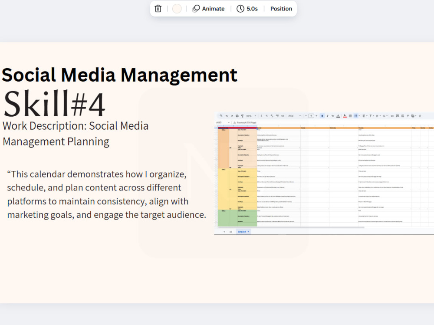Select the 'This calendar demonstrates' quote paragraph
Image resolution: width=434 pixels, height=325 pixels.
click(107, 194)
